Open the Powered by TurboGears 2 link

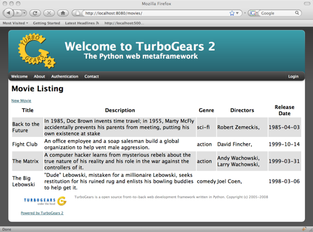tap(42, 213)
